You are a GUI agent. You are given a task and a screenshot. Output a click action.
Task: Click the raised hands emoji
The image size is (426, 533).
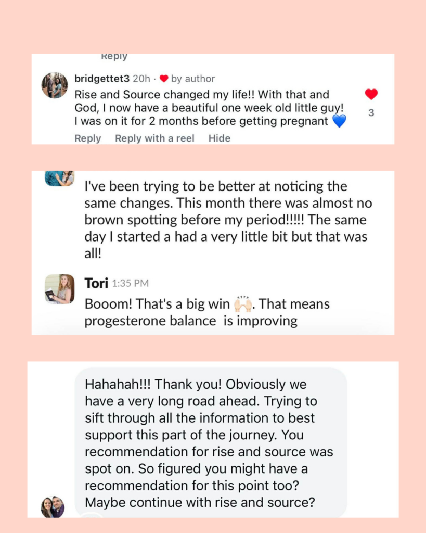point(243,304)
